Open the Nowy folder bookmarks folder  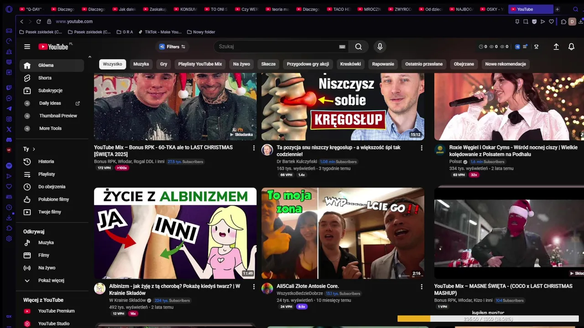click(x=201, y=32)
